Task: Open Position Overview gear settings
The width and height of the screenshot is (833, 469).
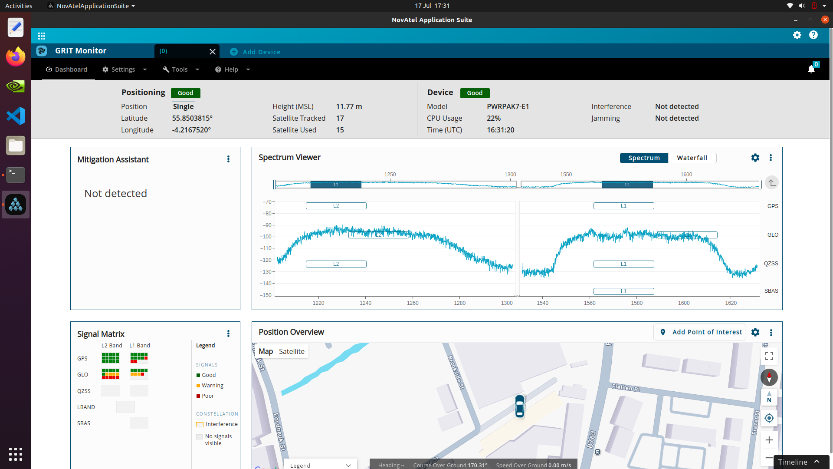Action: 755,332
